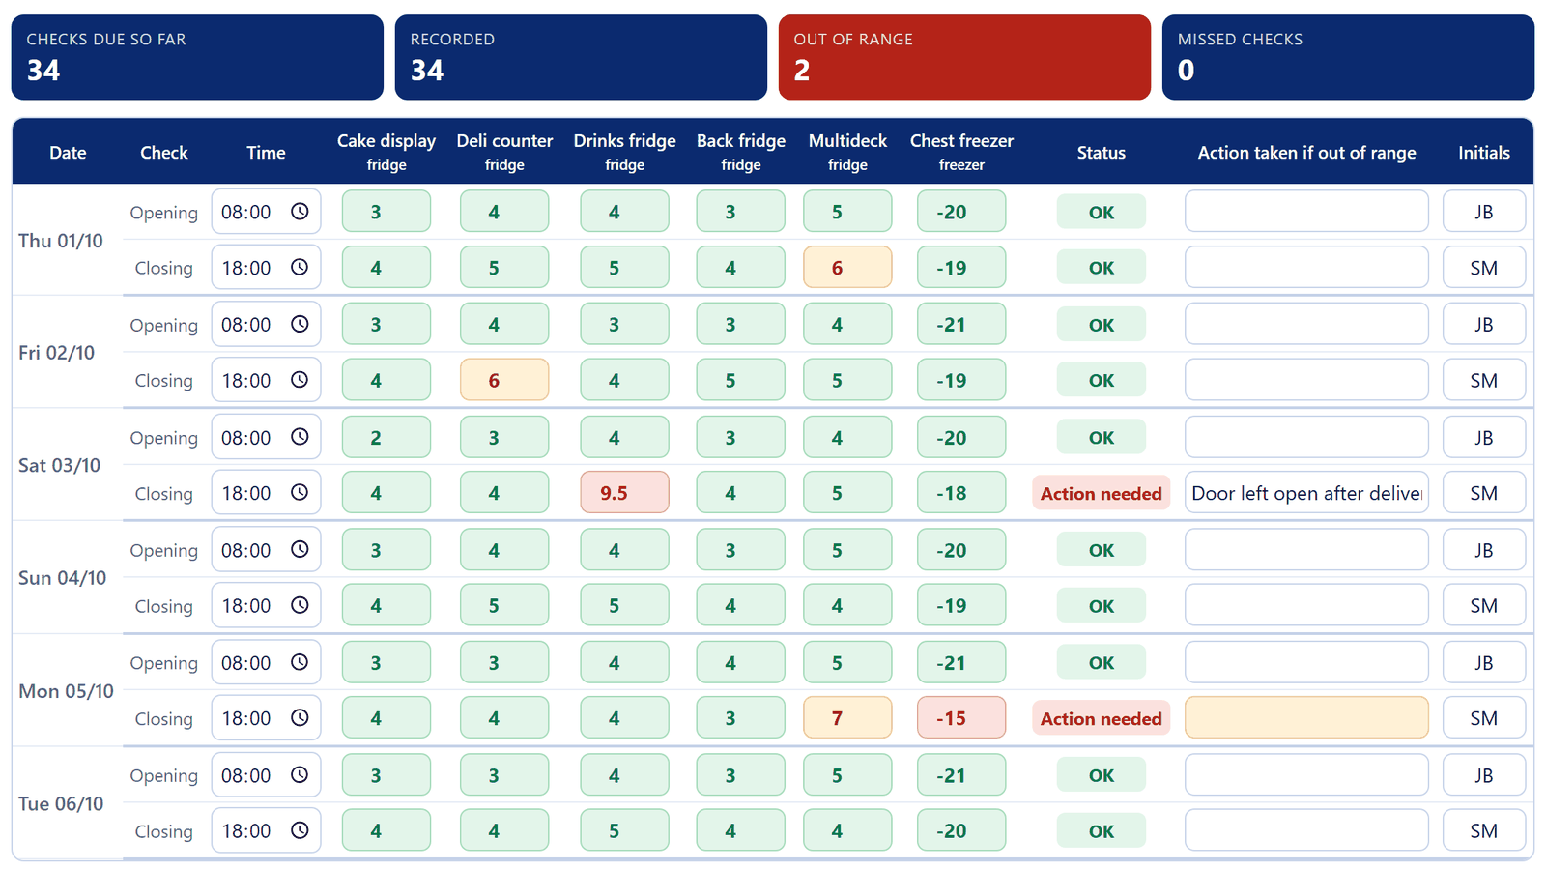Edit initials SM for Mon 05/10 Closing
This screenshot has height=870, width=1546.
click(1484, 718)
